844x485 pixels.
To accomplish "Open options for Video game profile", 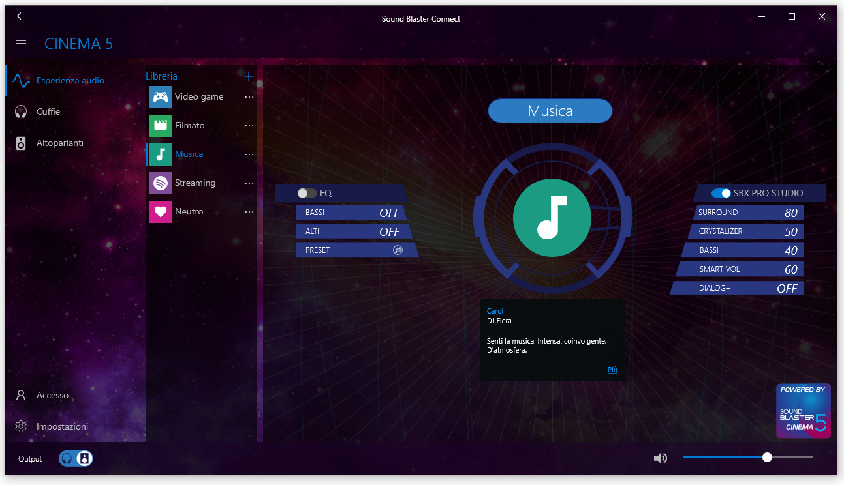I will [x=249, y=97].
